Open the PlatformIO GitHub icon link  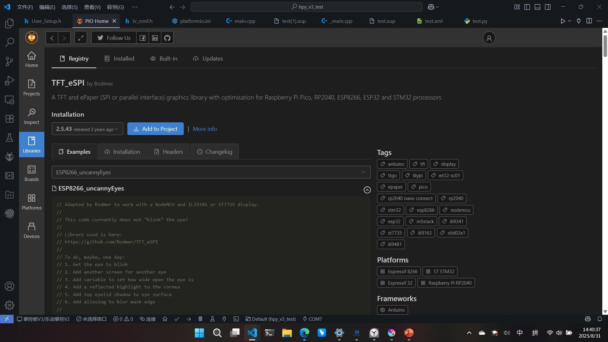pyautogui.click(x=167, y=38)
